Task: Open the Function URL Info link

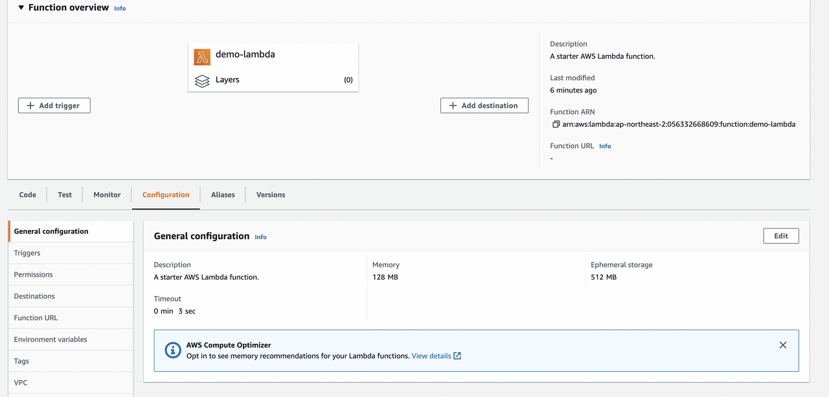Action: click(x=605, y=146)
